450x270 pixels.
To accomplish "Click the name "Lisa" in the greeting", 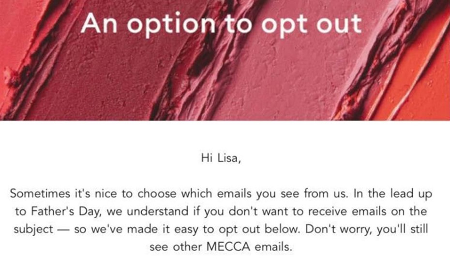I will point(228,158).
